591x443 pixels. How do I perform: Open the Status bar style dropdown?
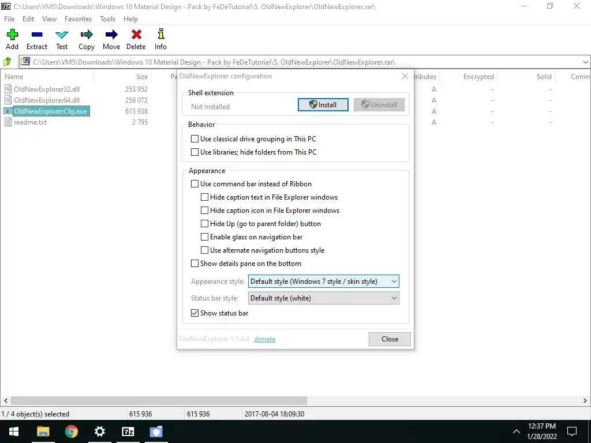[x=323, y=298]
